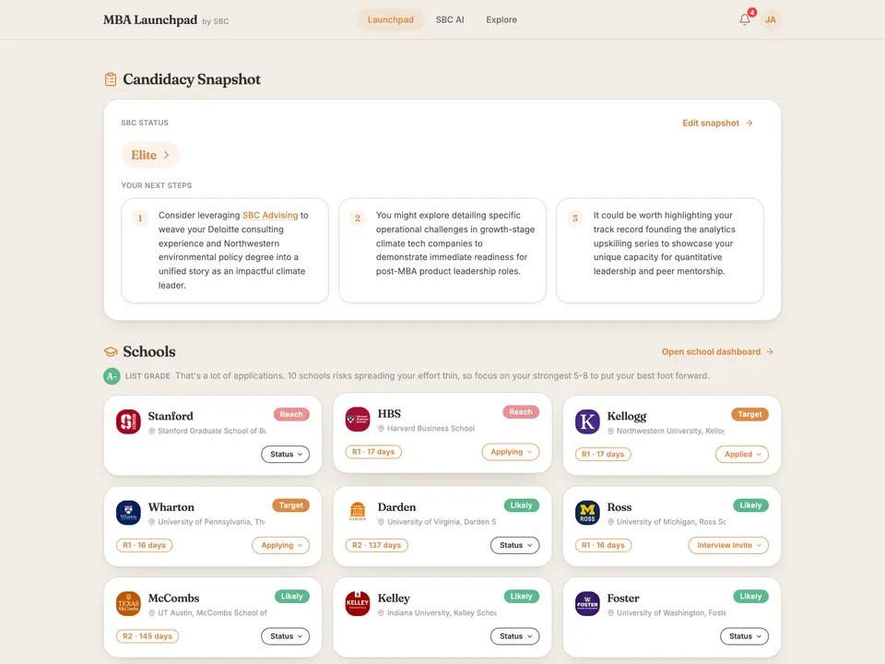Click the Wharton R1 · 16 days badge
Screen dimensions: 885x664
[144, 545]
